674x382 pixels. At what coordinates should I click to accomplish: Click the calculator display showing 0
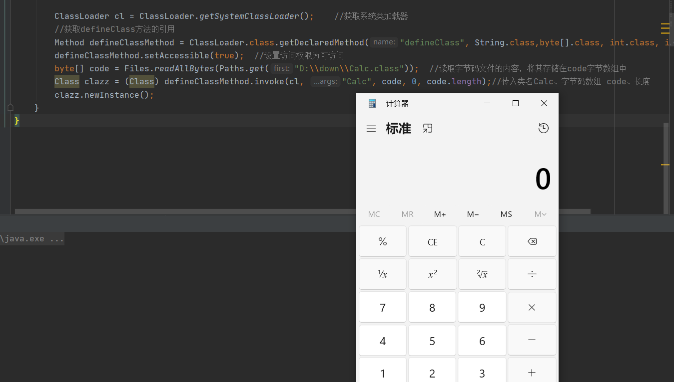(x=543, y=179)
